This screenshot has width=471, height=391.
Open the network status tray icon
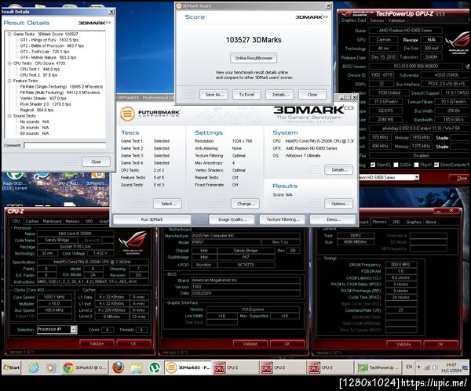point(426,367)
